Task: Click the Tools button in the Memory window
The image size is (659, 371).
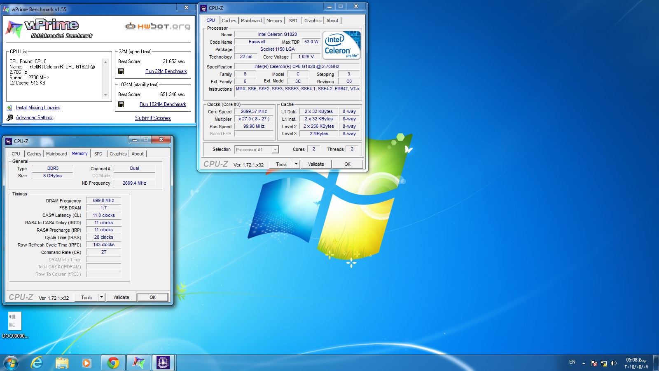Action: (x=86, y=297)
